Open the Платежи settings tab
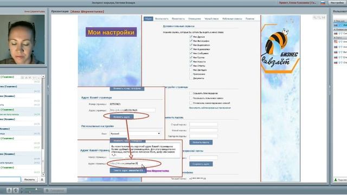This screenshot has width=347, height=195. (x=250, y=19)
